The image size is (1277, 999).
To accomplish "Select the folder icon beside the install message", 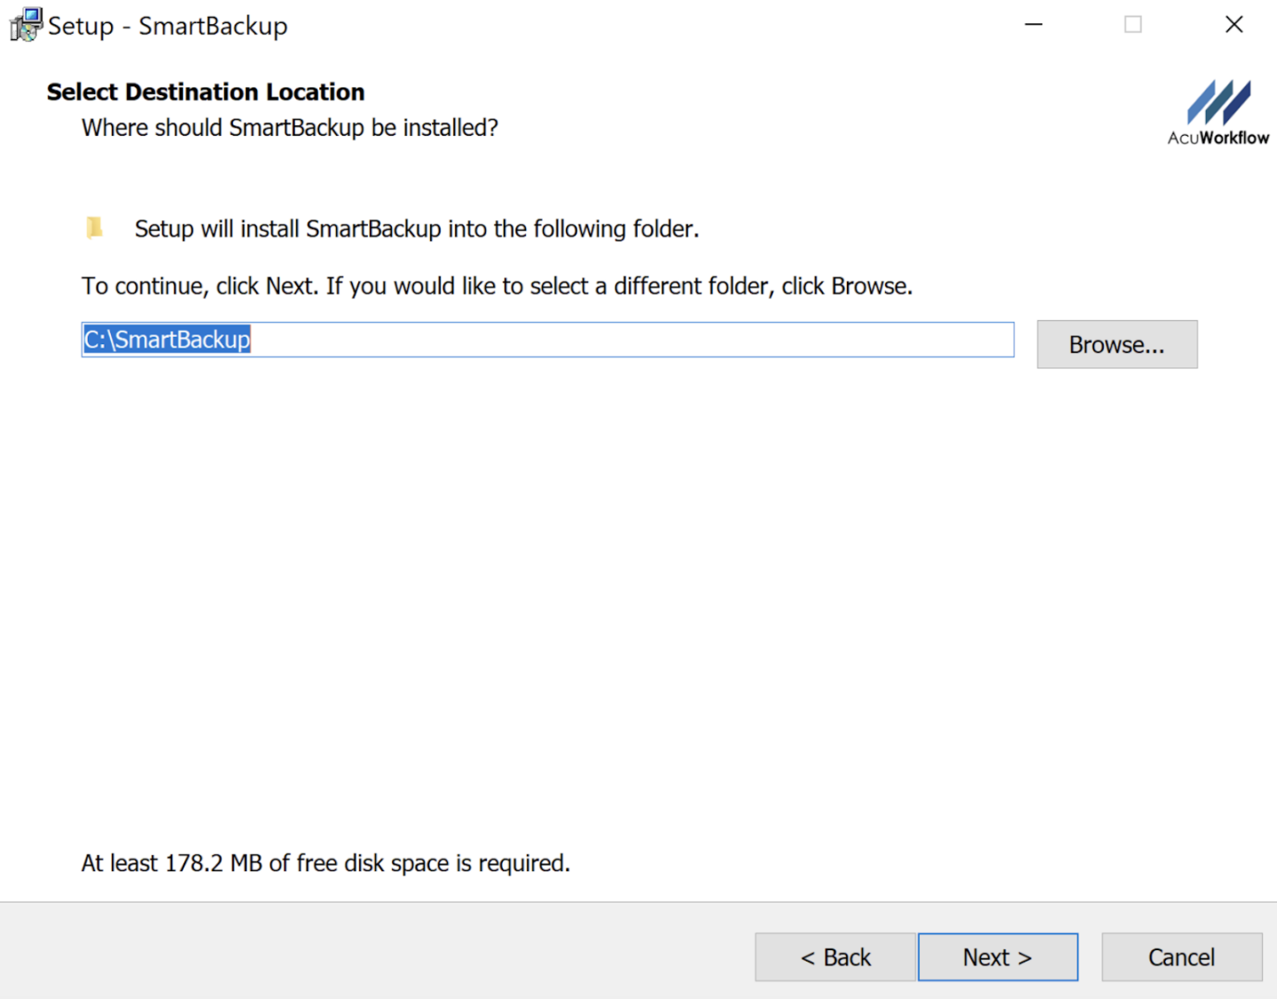I will pos(96,228).
